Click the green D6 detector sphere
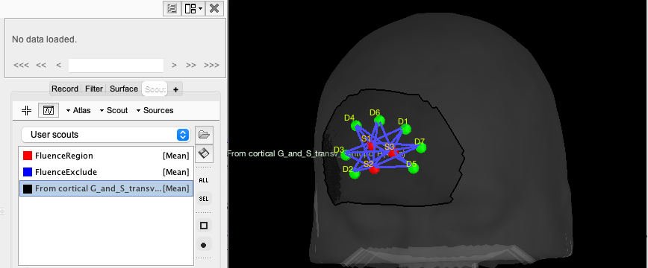Screen dimensions: 648x268 380,121
